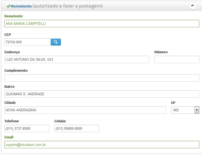Focus the Bairro field
The width and height of the screenshot is (202, 155).
tap(102, 94)
